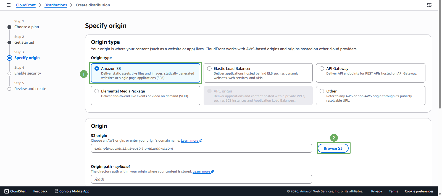Go to Step 5 Review and create
This screenshot has height=196, width=442.
tap(30, 89)
